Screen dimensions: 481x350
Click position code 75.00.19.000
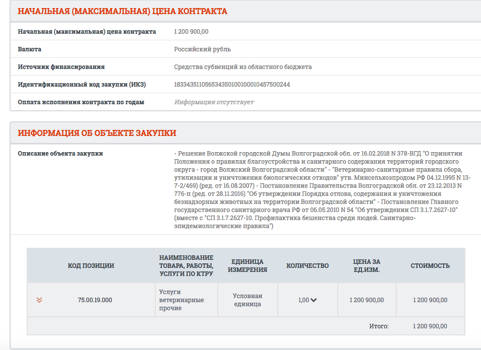click(95, 300)
